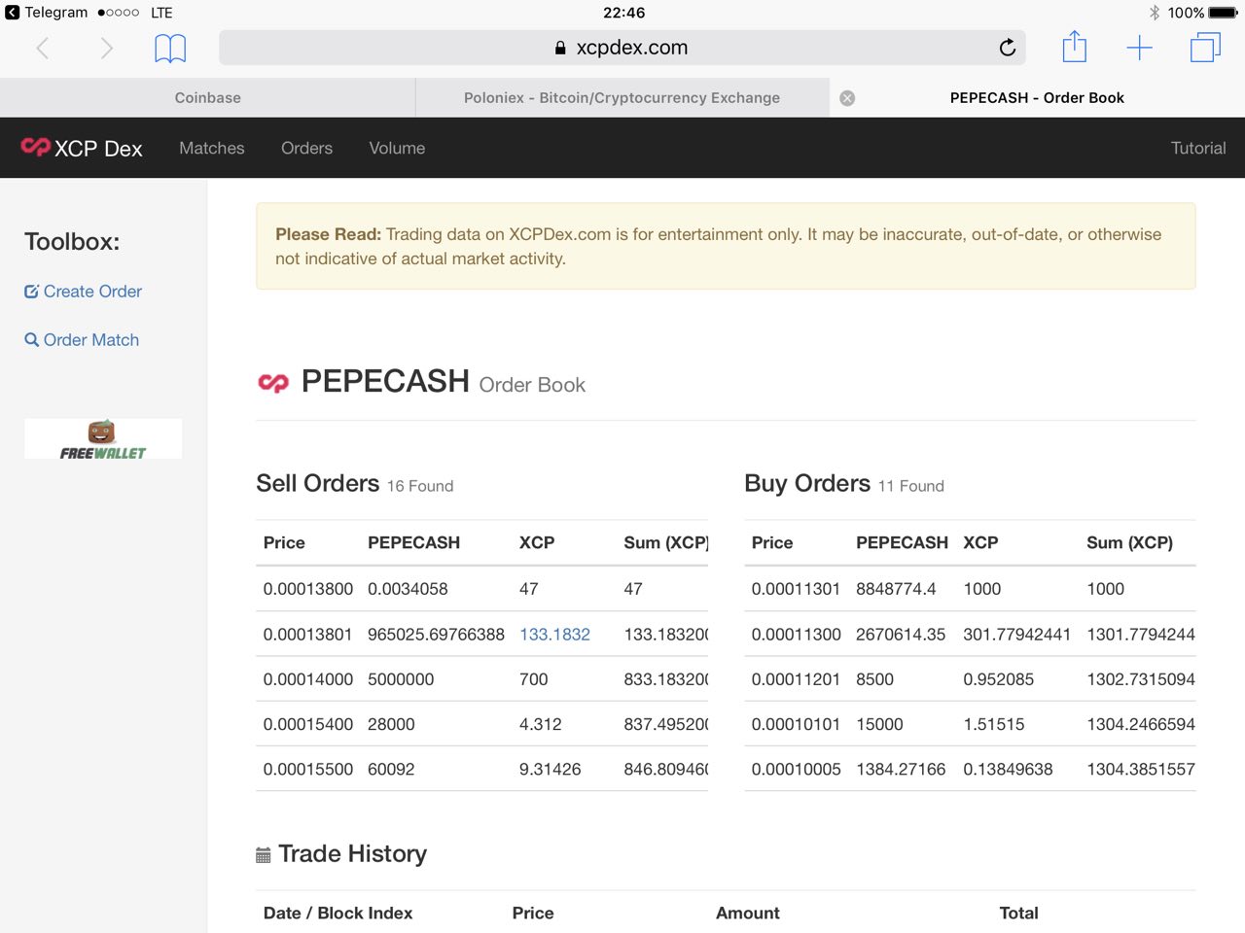Click the buy price 0.00011201
The height and width of the screenshot is (933, 1245).
[x=796, y=679]
